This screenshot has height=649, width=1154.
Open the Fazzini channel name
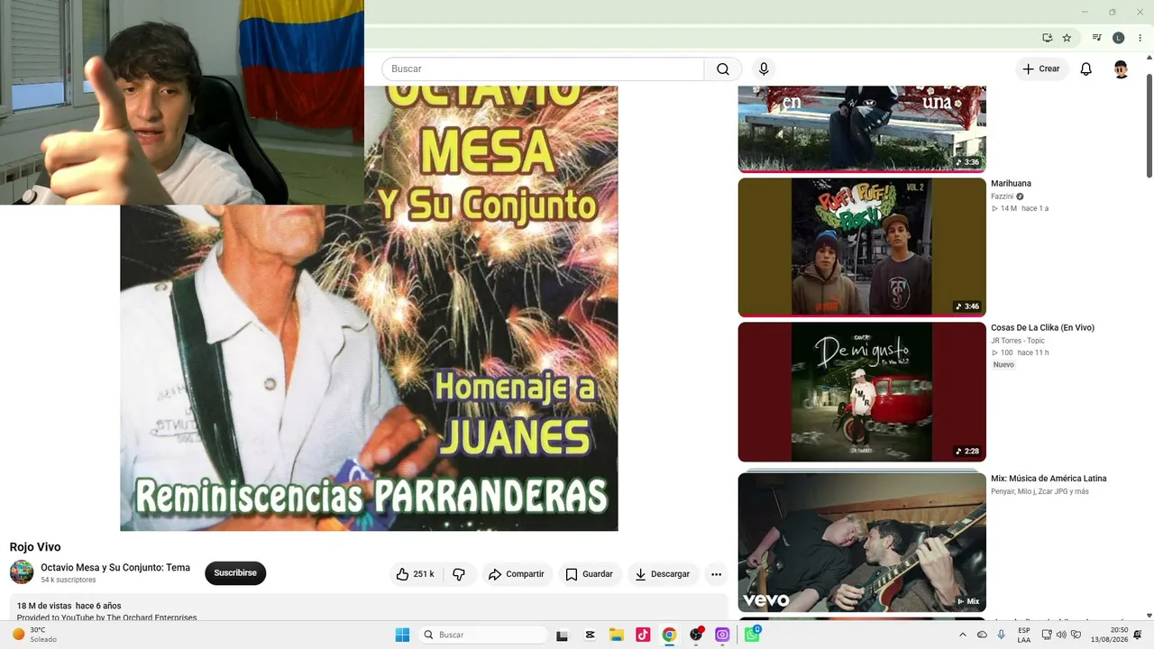point(1003,197)
